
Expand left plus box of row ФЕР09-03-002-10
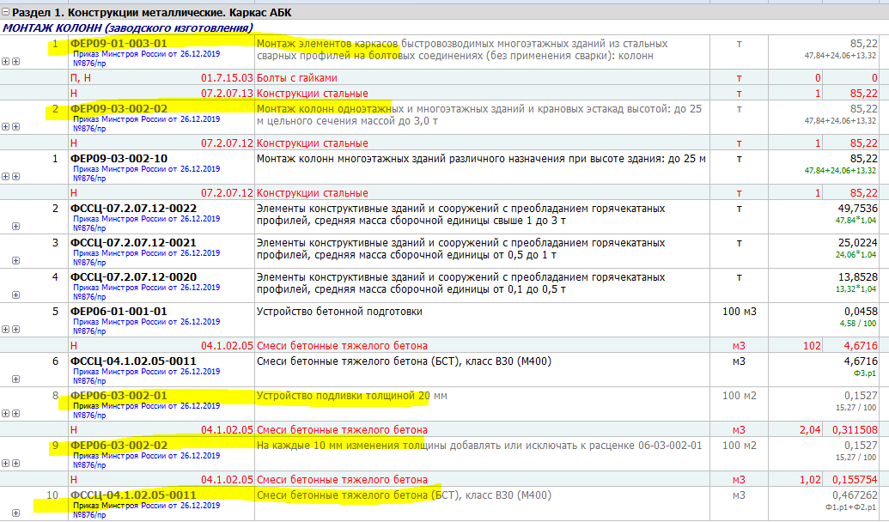point(6,176)
